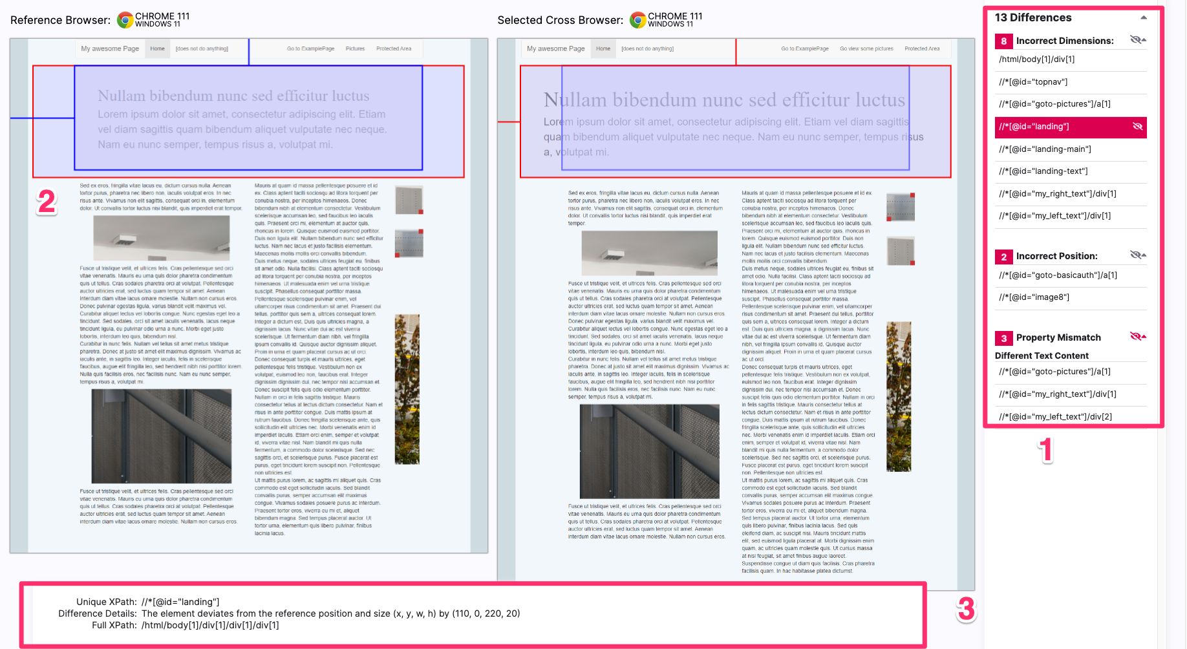Click Home tab in cross browser screenshot

[x=603, y=48]
